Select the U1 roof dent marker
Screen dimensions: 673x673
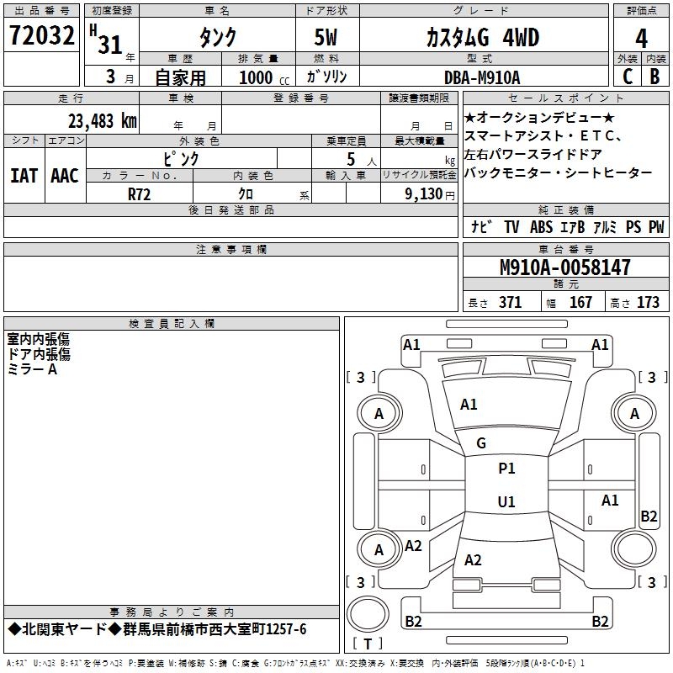[x=506, y=501]
